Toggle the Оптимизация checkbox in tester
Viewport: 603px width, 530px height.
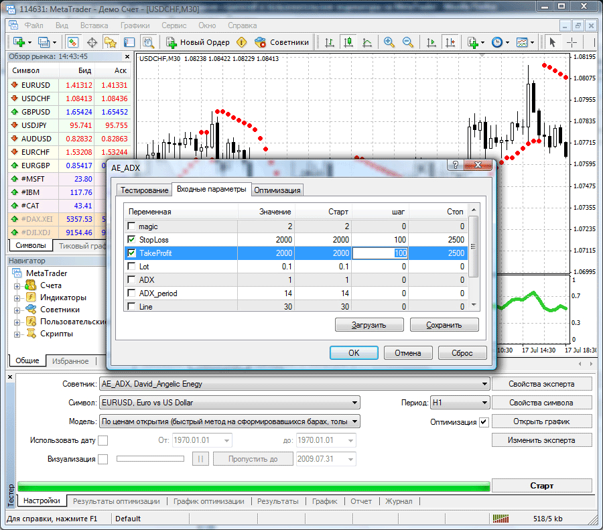click(484, 422)
